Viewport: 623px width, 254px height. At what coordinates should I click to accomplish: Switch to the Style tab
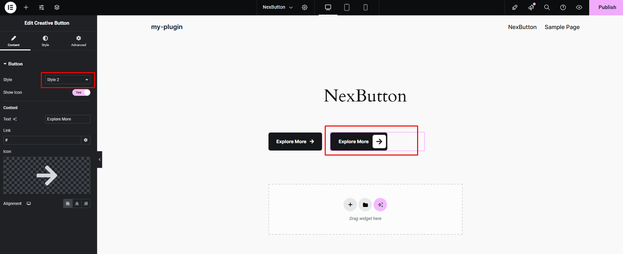46,41
